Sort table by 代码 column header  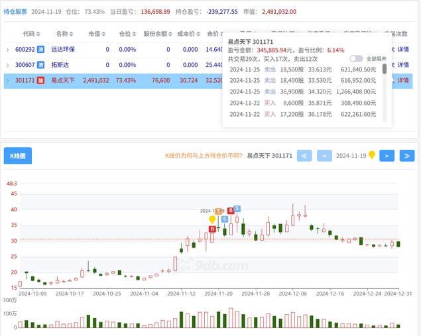31,33
